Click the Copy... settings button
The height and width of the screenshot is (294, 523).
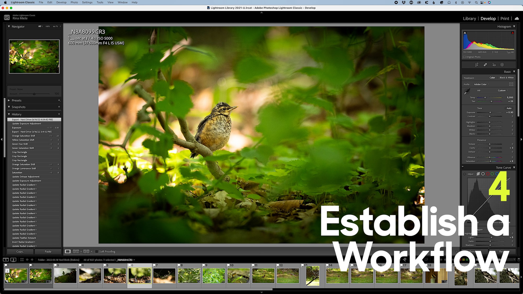click(20, 252)
